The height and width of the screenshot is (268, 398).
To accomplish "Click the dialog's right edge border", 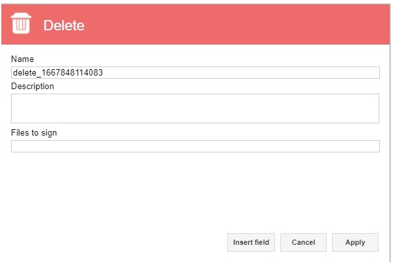I will click(x=390, y=152).
